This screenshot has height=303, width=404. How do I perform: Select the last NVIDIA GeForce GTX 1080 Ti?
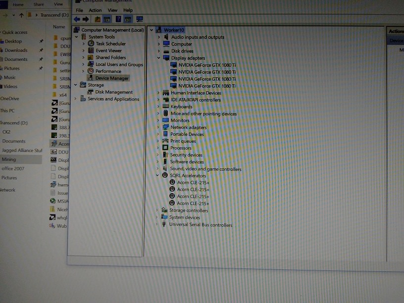207,86
